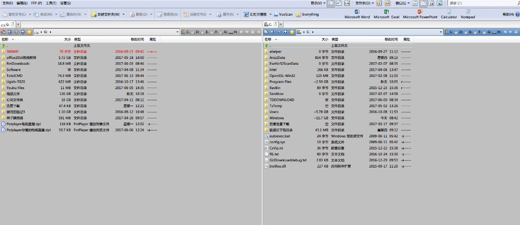The height and width of the screenshot is (225, 520).
Task: Launch VueScan from the toolbar
Action: pyautogui.click(x=283, y=15)
